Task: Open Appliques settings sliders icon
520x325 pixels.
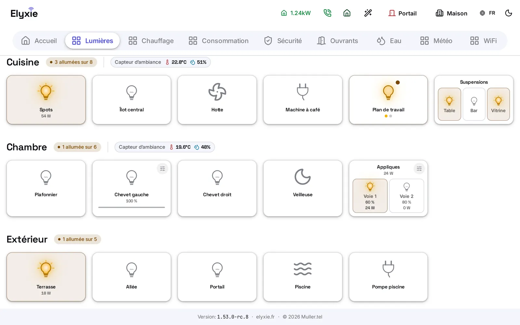Action: pos(419,169)
